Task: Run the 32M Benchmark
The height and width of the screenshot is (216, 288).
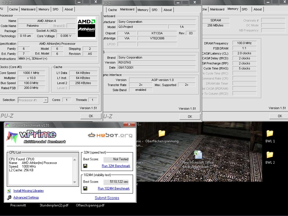Action: coord(116,166)
